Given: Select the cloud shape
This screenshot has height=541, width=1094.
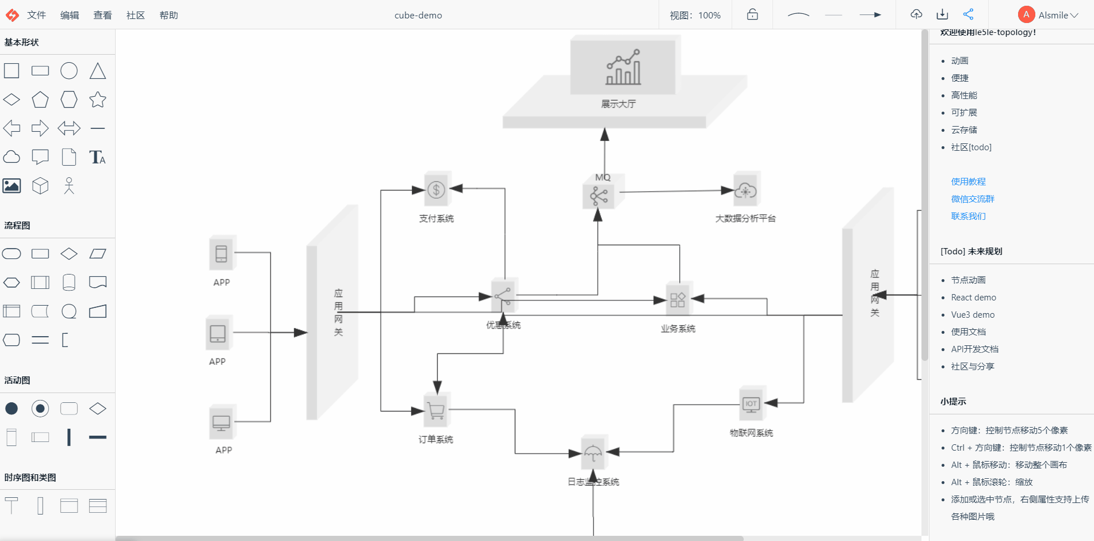Looking at the screenshot, I should pyautogui.click(x=12, y=157).
